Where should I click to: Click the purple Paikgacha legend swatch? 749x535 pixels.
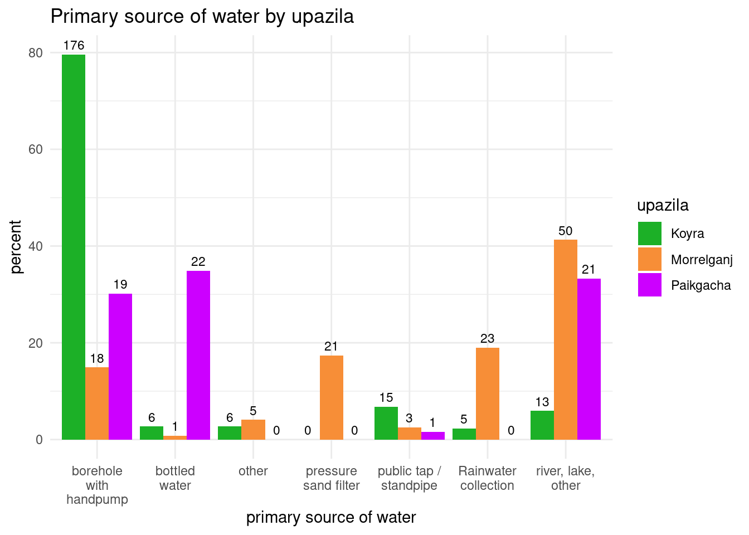[x=649, y=285]
